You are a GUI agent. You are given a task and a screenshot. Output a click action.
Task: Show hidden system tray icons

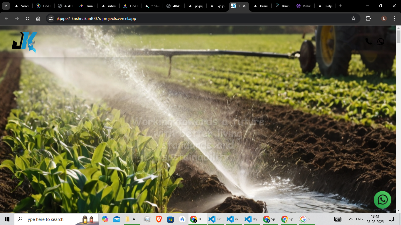pos(351,219)
